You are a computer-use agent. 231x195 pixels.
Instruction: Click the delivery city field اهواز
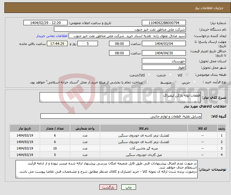tap(164, 68)
